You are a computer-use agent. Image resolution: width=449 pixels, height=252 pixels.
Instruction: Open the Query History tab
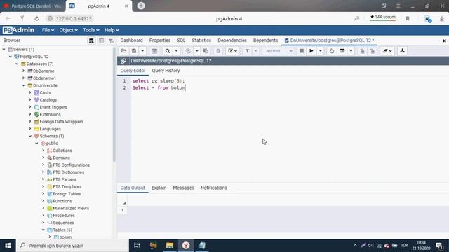166,71
